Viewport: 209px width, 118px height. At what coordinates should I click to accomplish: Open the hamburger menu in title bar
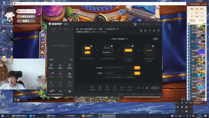pyautogui.click(x=150, y=24)
